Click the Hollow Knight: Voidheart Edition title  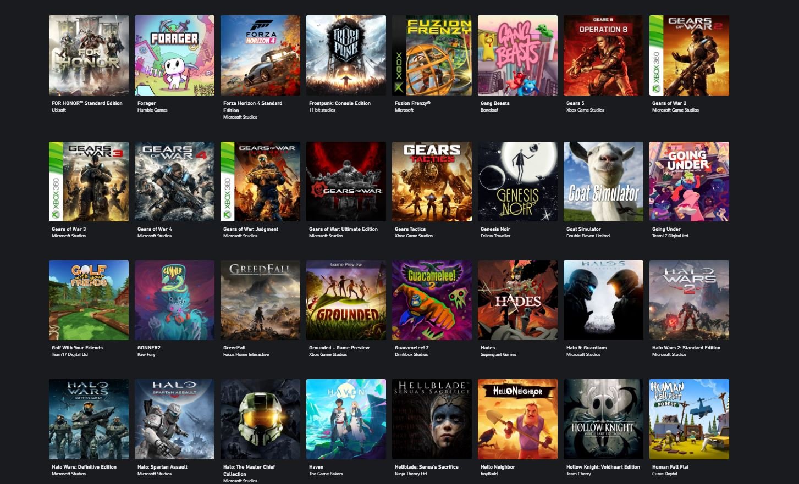[603, 467]
